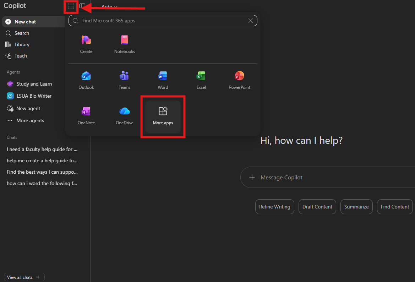The width and height of the screenshot is (415, 282).
Task: Click View all chats button
Action: click(24, 277)
